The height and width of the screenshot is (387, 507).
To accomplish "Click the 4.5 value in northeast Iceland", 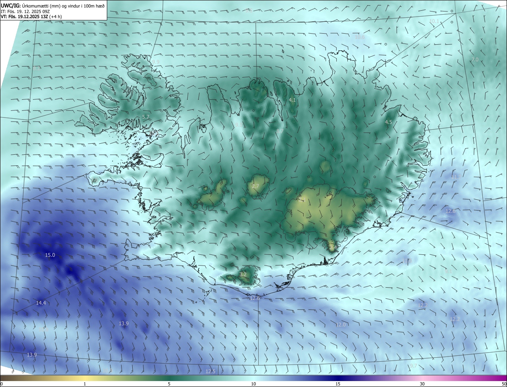I will [x=388, y=122].
